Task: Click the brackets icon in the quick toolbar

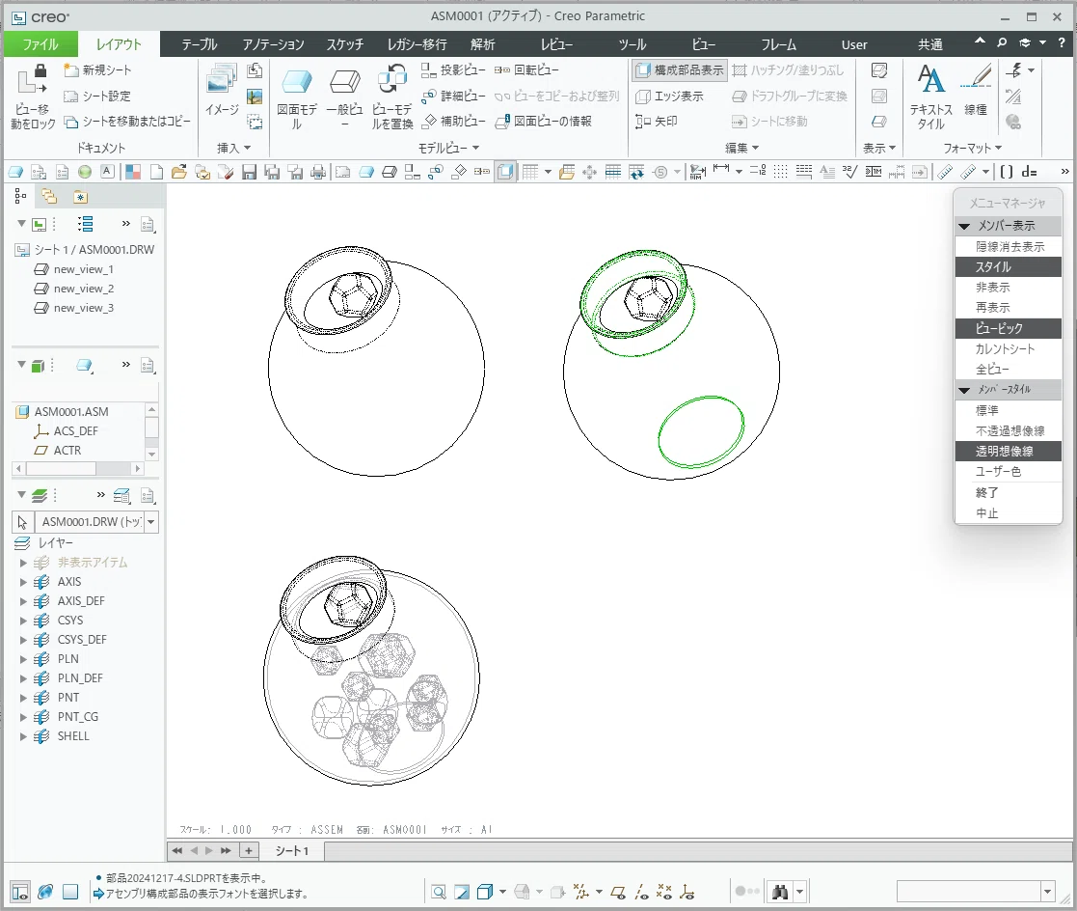Action: (1007, 172)
